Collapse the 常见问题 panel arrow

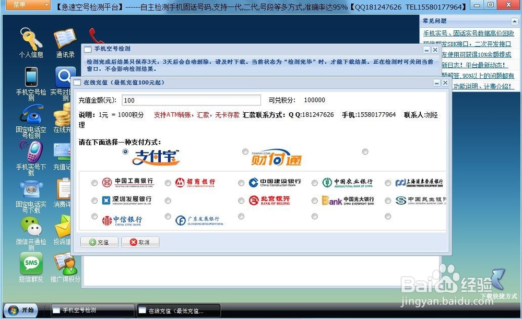[514, 21]
